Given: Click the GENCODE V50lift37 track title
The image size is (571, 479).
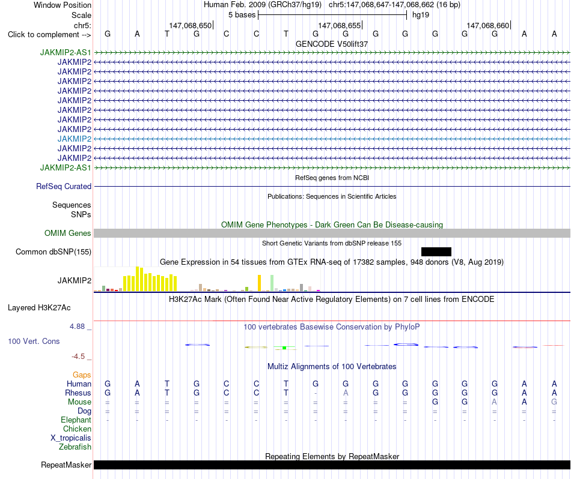Looking at the screenshot, I should coord(332,44).
